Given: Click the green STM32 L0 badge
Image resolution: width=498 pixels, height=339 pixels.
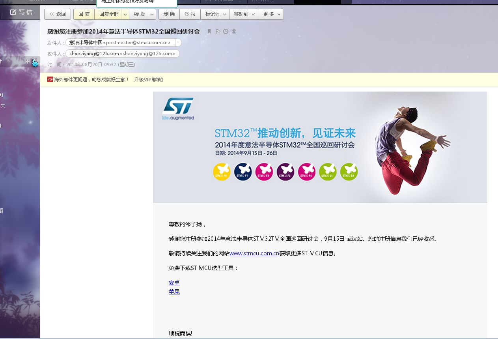Looking at the screenshot, I should pos(349,172).
